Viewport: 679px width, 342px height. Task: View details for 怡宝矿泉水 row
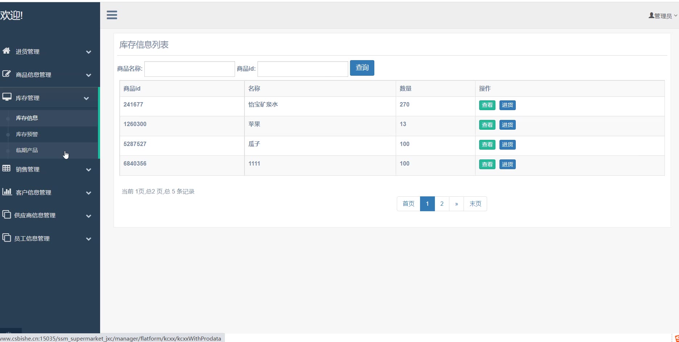pos(487,105)
